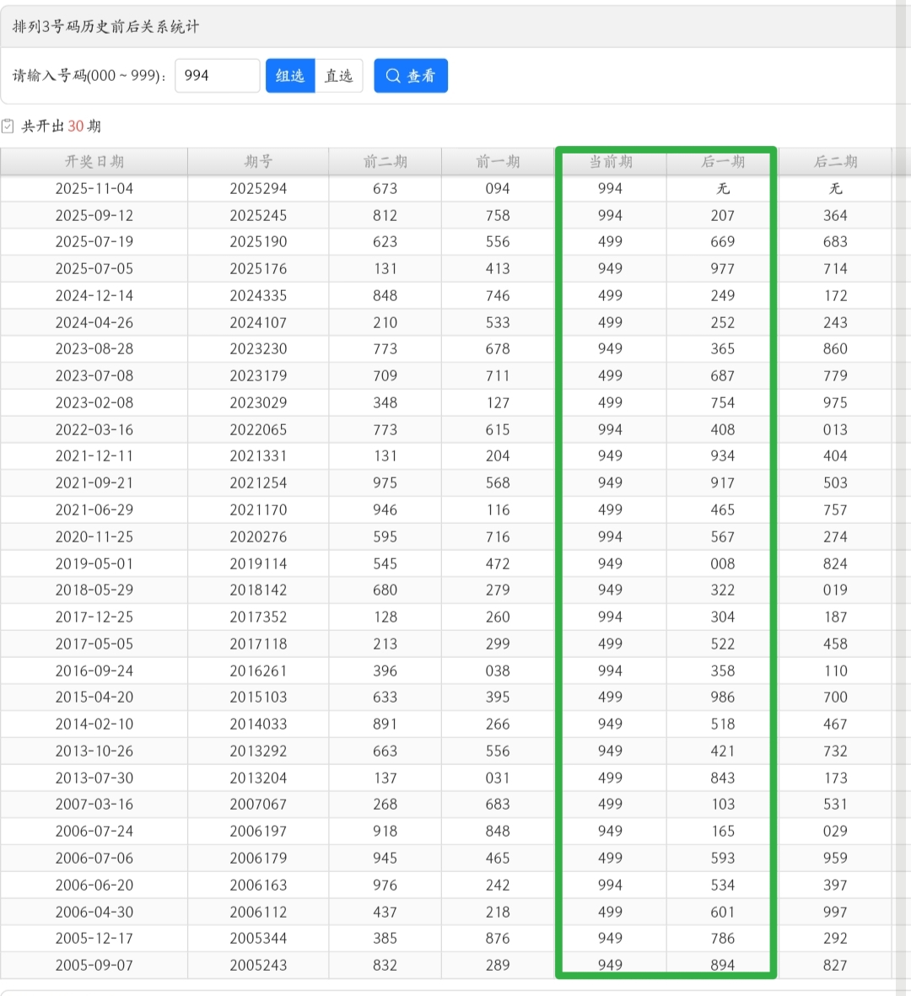Click the 开奖日期 column header
This screenshot has width=911, height=996.
(x=94, y=161)
